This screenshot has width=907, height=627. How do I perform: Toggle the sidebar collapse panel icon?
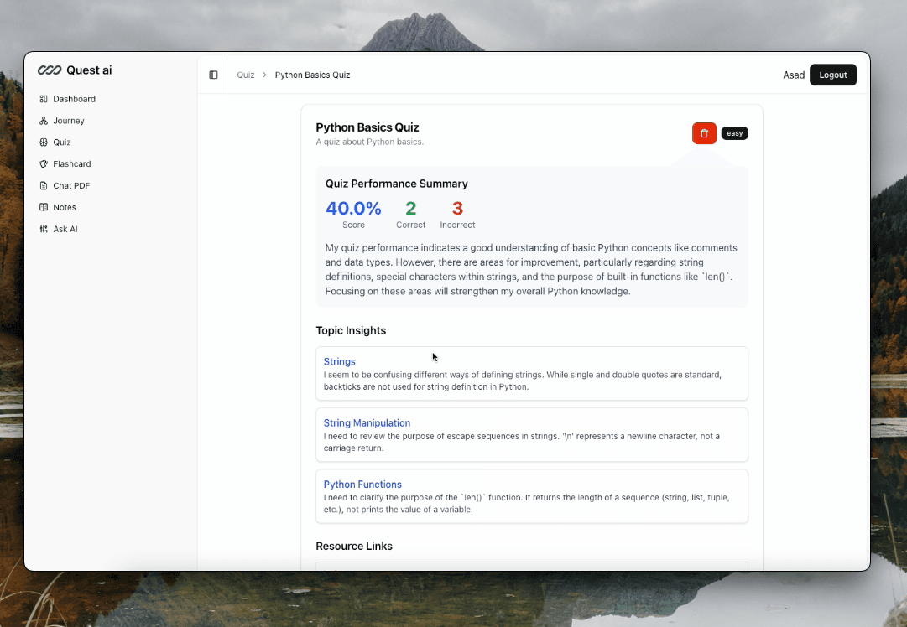pos(213,75)
